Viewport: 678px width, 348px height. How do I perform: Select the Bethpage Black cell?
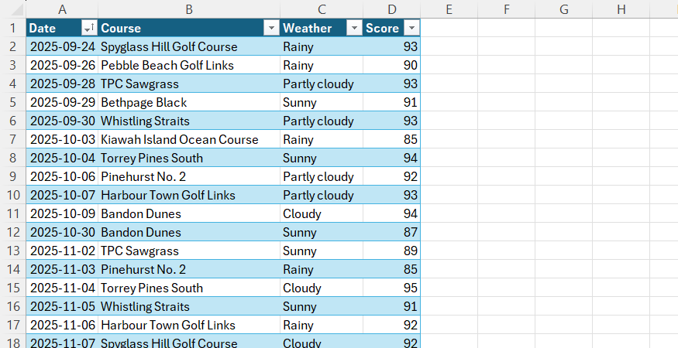(x=189, y=102)
